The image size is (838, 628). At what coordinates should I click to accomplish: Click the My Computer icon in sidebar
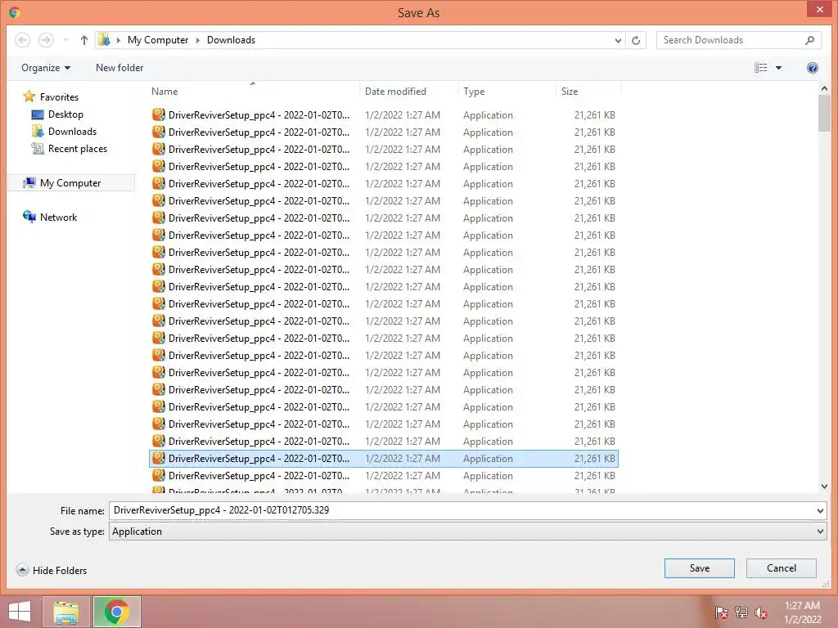point(29,182)
